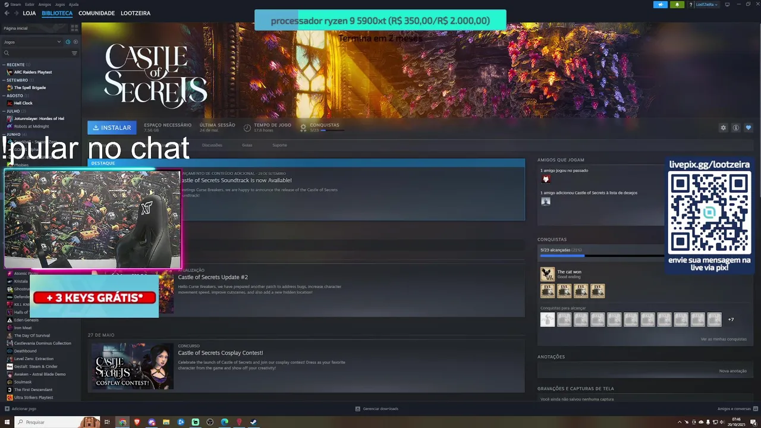
Task: Switch to Big Picture mode icon
Action: pyautogui.click(x=727, y=4)
